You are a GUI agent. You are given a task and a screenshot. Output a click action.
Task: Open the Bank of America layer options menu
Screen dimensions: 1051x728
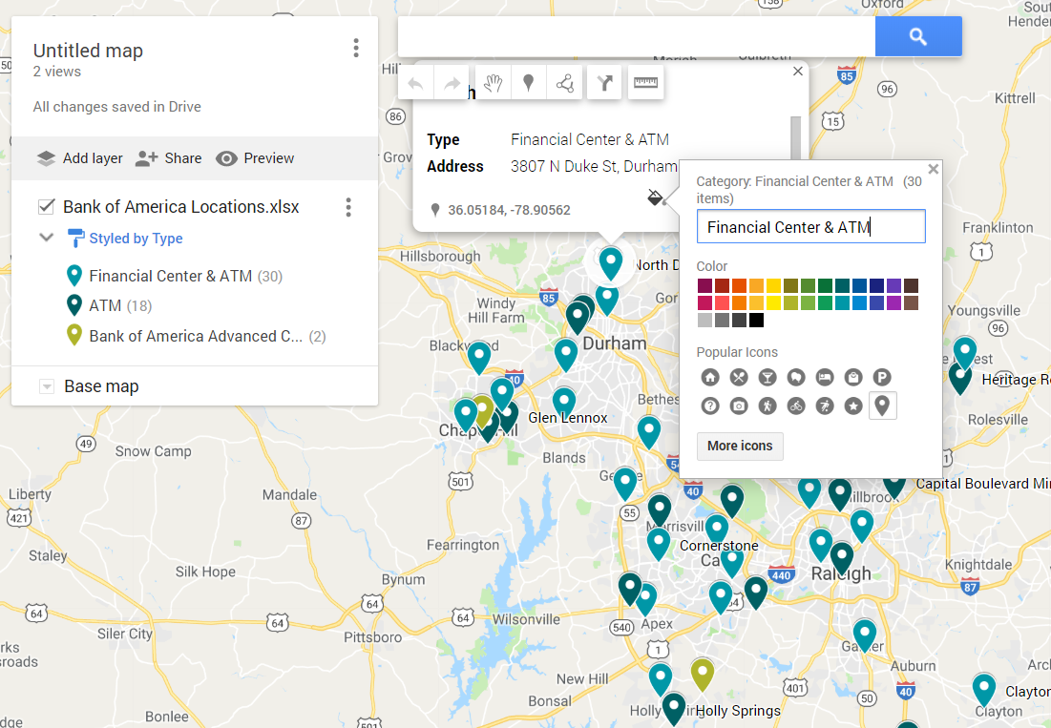[348, 208]
